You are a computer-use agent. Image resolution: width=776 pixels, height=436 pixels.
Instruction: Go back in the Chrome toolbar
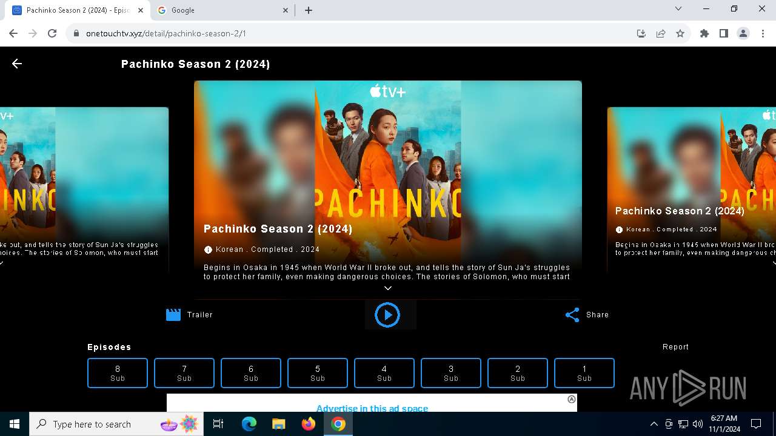tap(13, 33)
